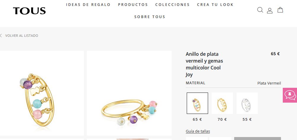The height and width of the screenshot is (140, 297).
Task: Select the silver 55 € ring variant
Action: click(x=247, y=103)
